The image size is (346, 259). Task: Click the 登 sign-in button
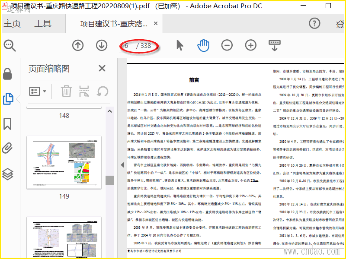tap(340, 24)
